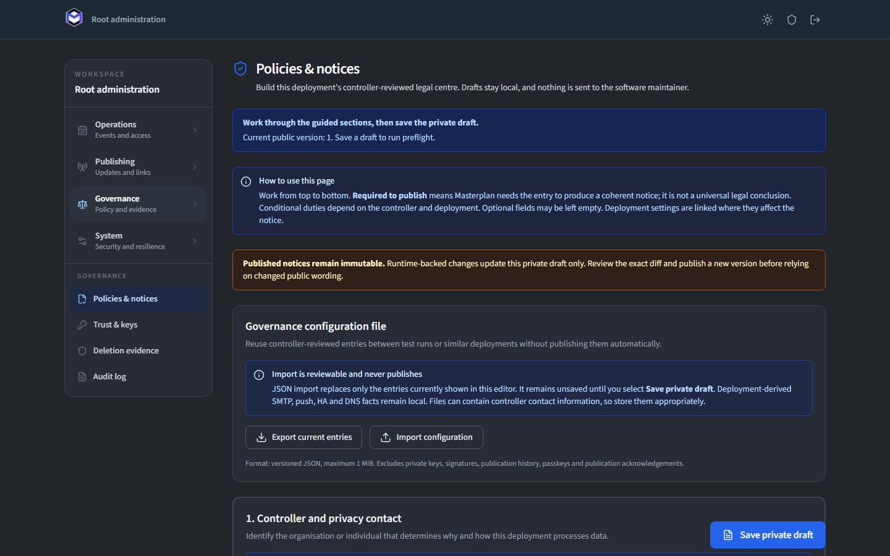Click the Deletion evidence shield icon
The height and width of the screenshot is (556, 890).
(x=82, y=351)
